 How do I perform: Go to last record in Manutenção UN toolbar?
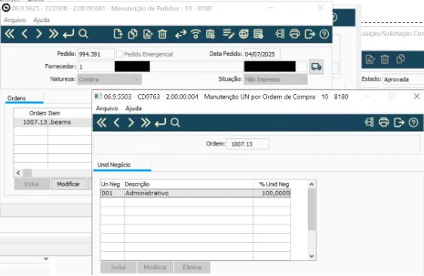click(146, 123)
